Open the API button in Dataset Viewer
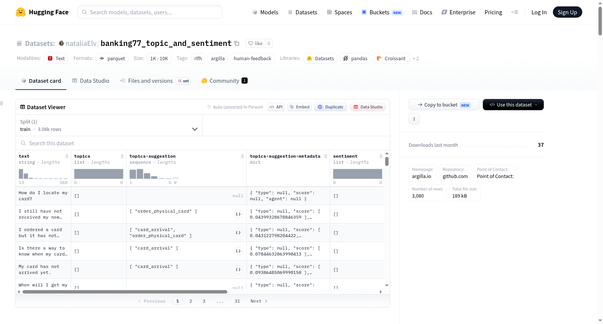The width and height of the screenshot is (603, 324). click(x=276, y=107)
